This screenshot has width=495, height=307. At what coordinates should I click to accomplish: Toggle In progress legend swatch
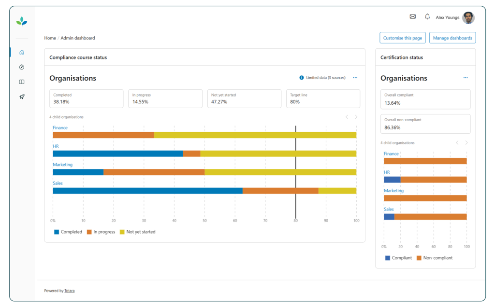[x=89, y=232]
